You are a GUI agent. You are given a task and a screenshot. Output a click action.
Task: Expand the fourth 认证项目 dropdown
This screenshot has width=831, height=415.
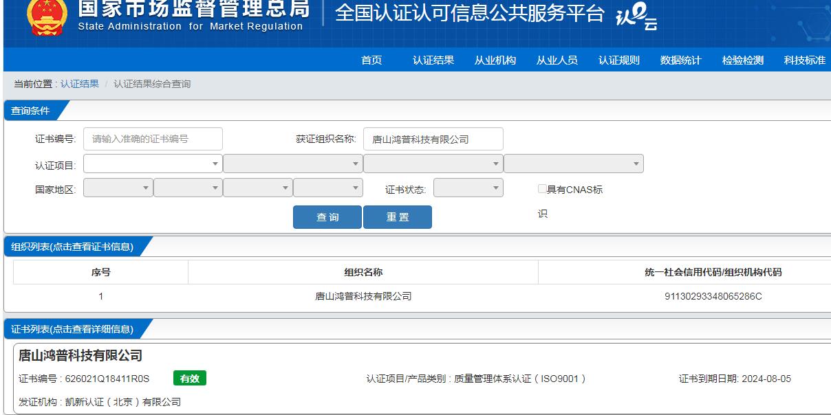tap(574, 164)
